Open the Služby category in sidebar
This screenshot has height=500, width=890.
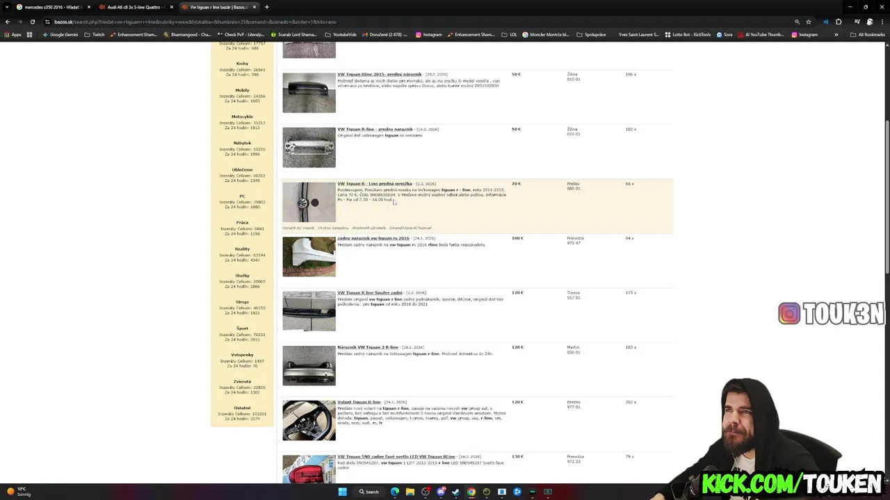[x=242, y=276]
